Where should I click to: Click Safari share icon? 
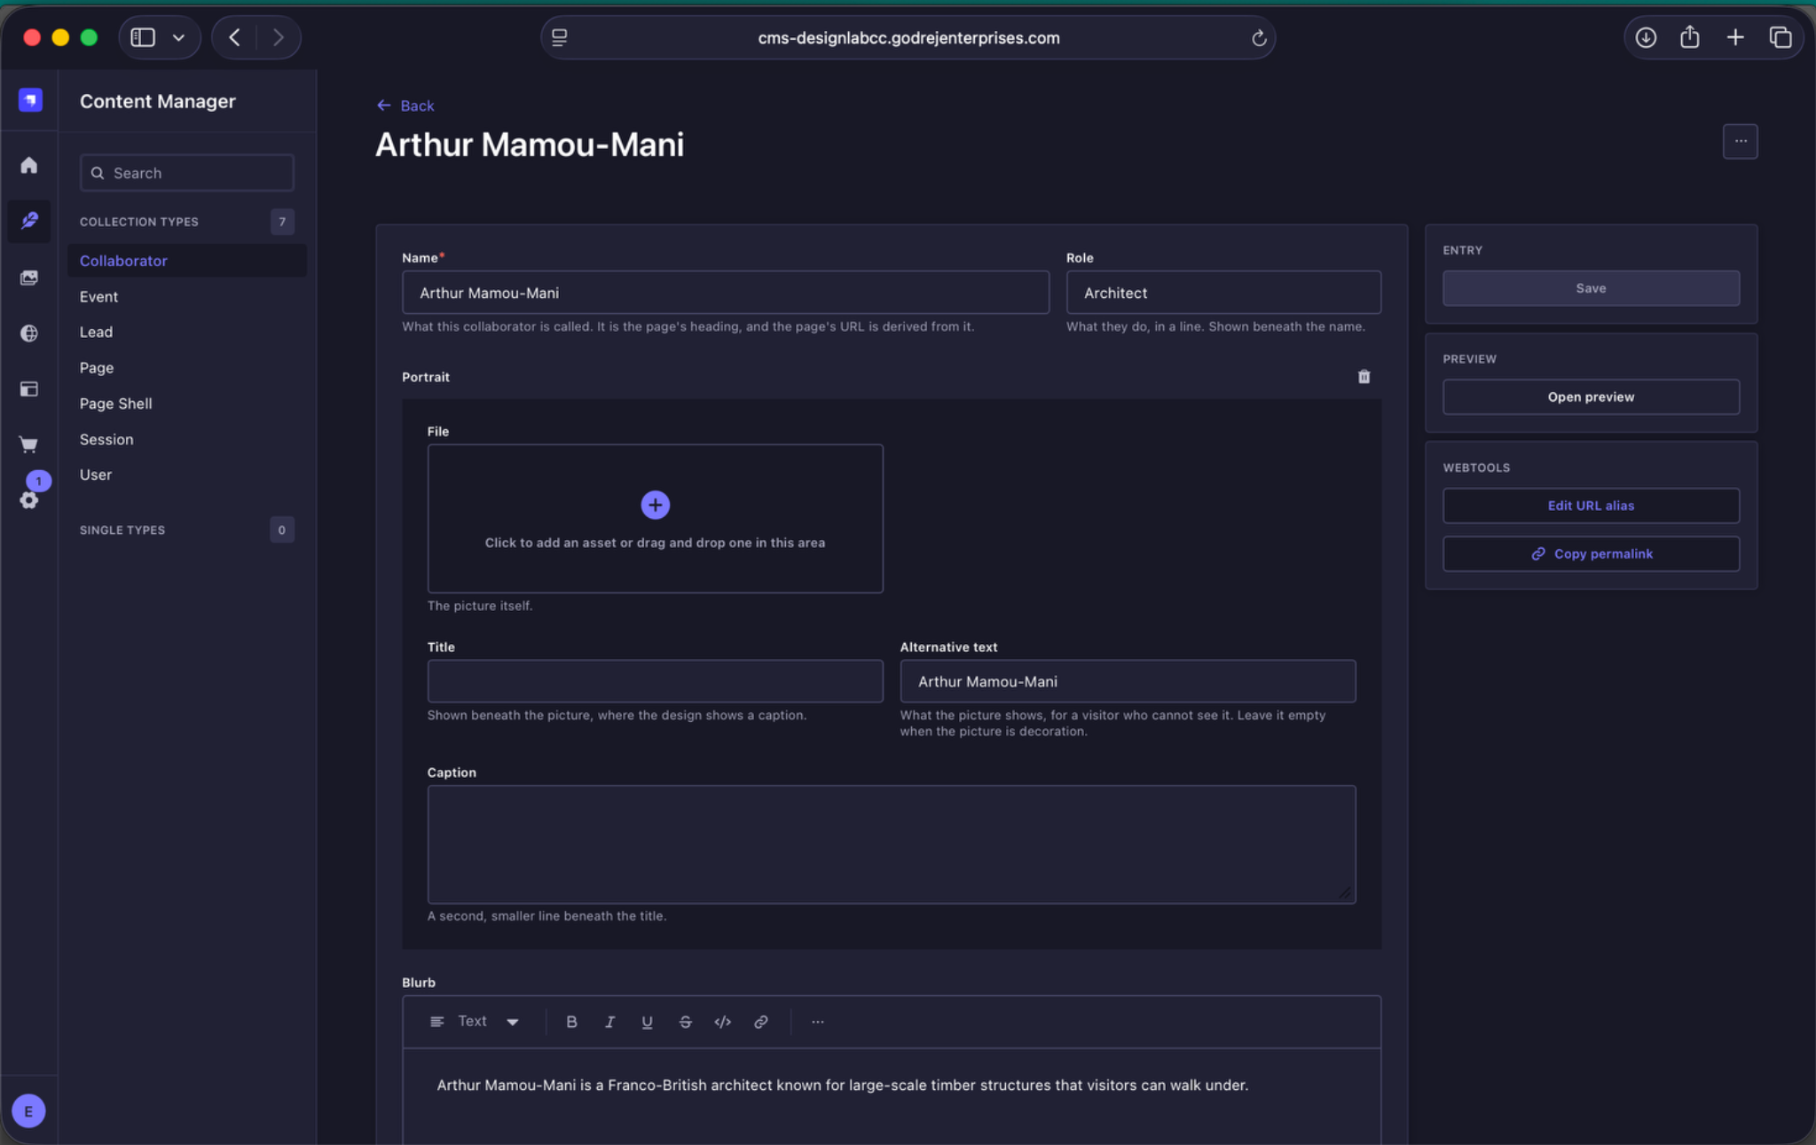coord(1690,37)
